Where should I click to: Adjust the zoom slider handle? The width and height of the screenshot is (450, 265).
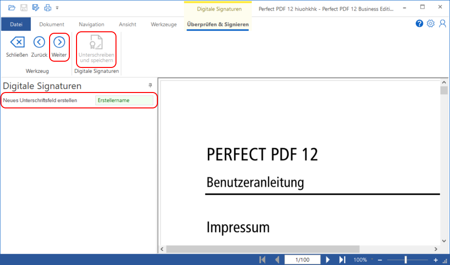pyautogui.click(x=406, y=260)
